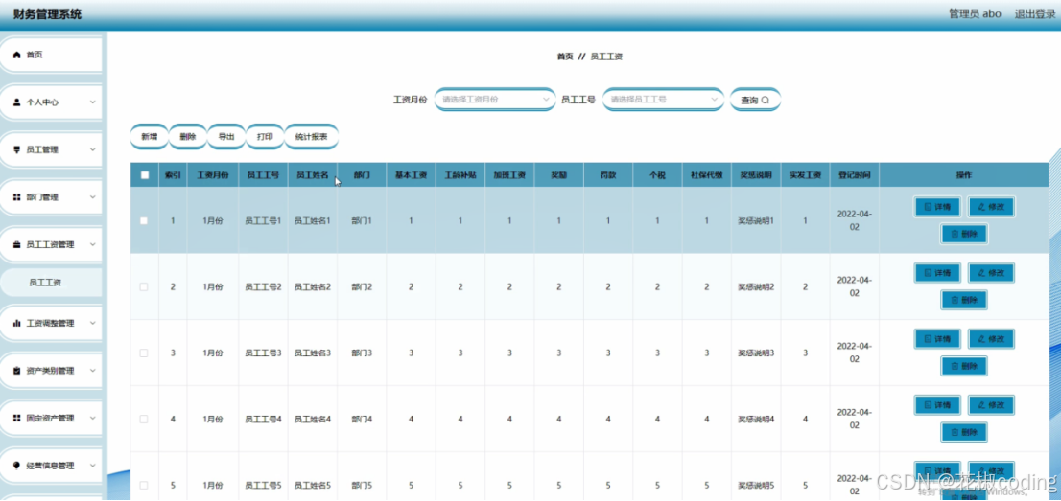The height and width of the screenshot is (501, 1061).
Task: Click the 删除 button above the table
Action: coord(187,137)
